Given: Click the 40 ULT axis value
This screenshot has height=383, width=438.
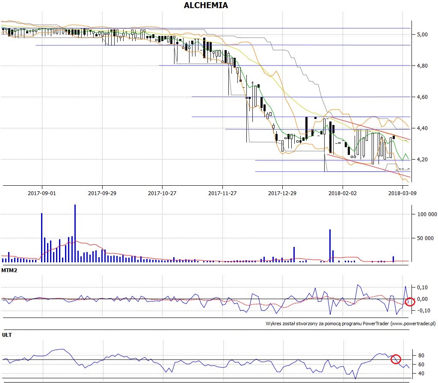Looking at the screenshot, I should click(421, 374).
